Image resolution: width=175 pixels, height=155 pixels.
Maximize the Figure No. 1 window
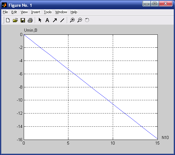[x=155, y=4]
